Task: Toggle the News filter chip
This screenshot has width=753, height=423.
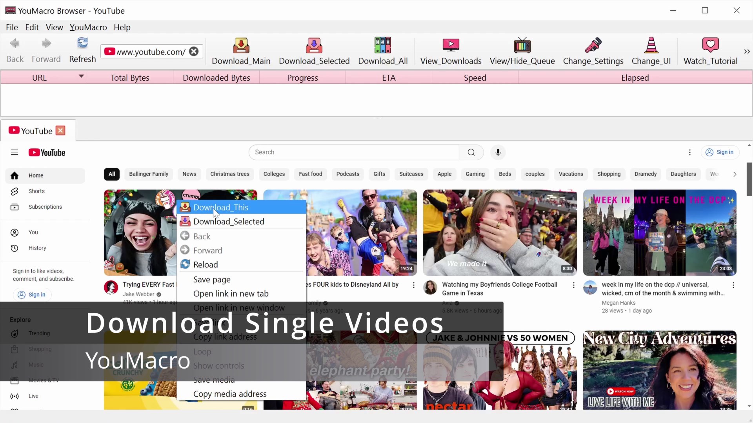Action: point(189,174)
